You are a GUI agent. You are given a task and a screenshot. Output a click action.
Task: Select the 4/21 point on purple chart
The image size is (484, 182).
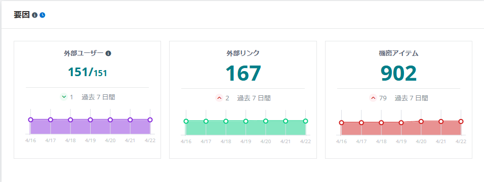(130, 120)
